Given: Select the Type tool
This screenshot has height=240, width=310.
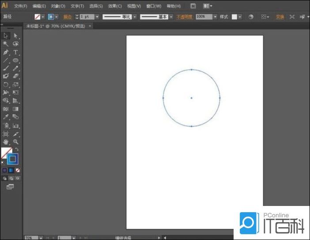Looking at the screenshot, I should pos(15,52).
